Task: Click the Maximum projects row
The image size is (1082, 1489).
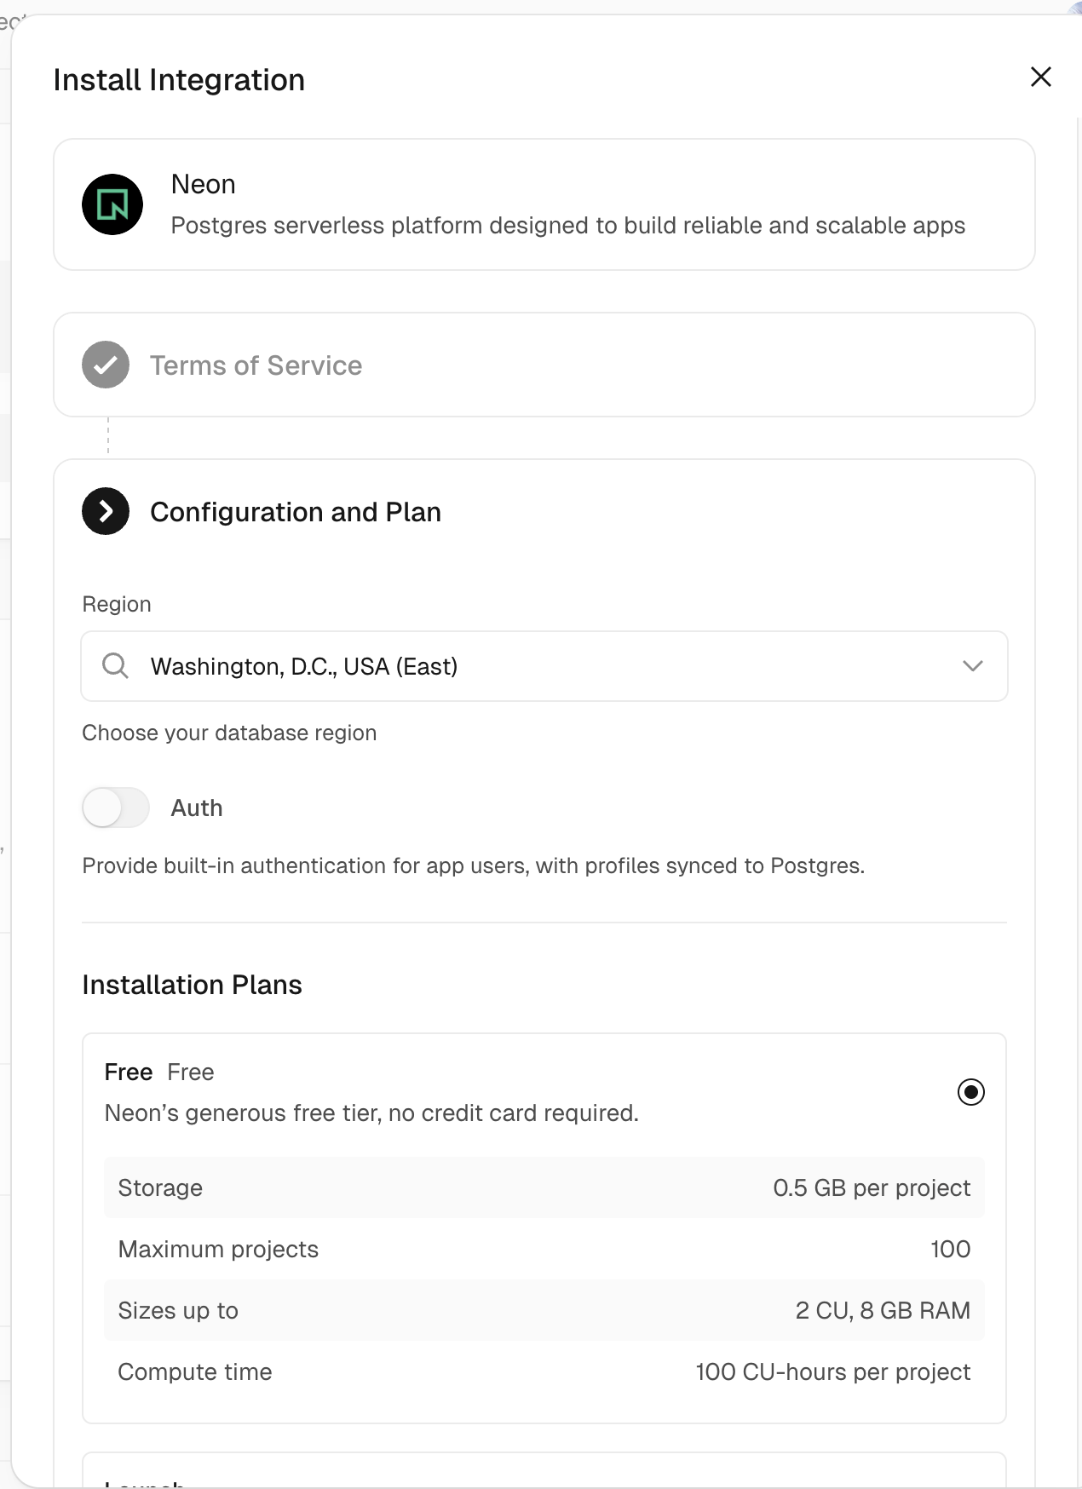Action: pos(544,1249)
